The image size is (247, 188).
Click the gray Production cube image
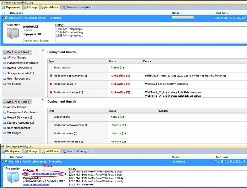(13, 33)
